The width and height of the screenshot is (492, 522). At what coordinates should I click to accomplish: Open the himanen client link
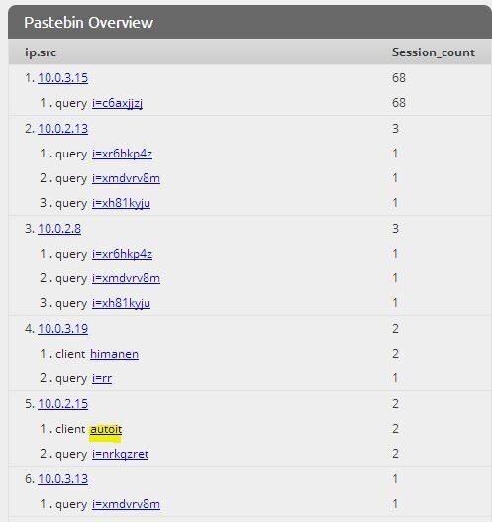(114, 354)
